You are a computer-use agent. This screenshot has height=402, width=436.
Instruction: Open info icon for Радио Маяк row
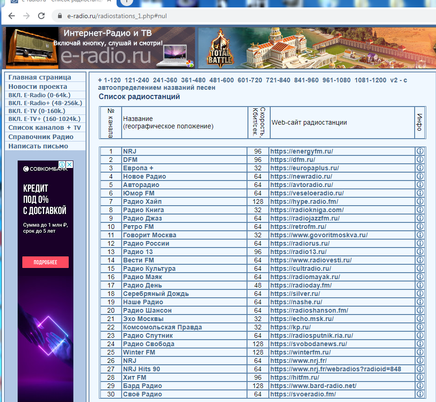tap(420, 277)
